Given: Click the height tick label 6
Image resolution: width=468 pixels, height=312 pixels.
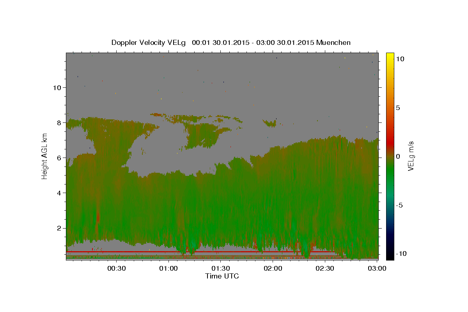Looking at the screenshot, I should (x=59, y=158).
